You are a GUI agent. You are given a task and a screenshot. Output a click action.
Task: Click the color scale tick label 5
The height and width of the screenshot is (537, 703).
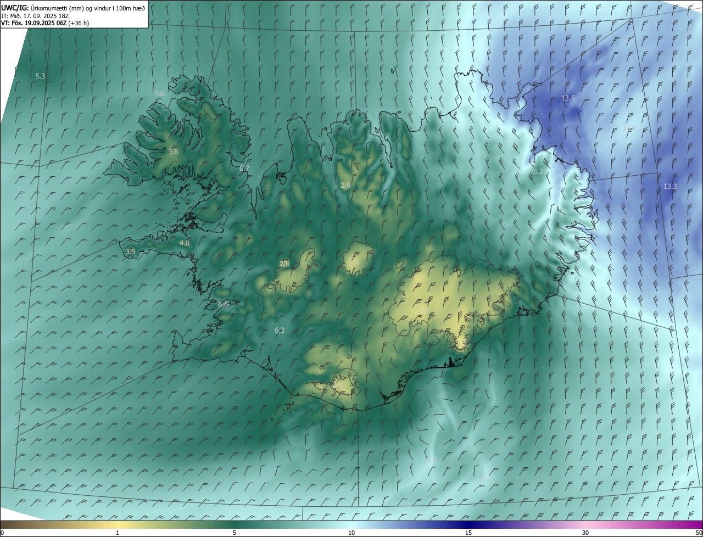235,533
